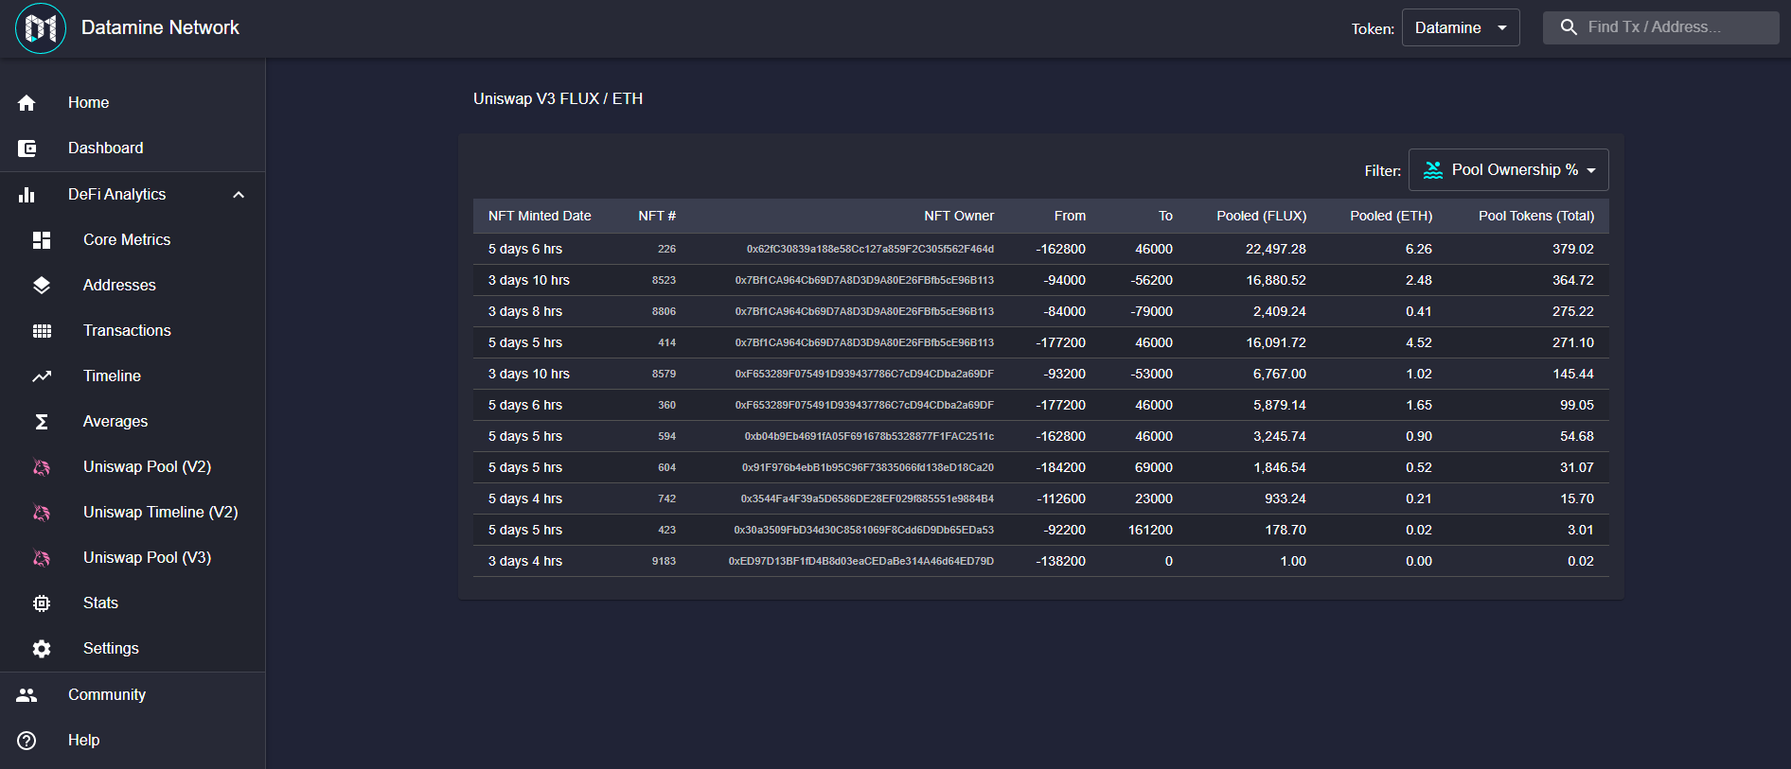Click the Uniswap V3 FLUX / ETH heading
The height and width of the screenshot is (769, 1791).
(558, 98)
